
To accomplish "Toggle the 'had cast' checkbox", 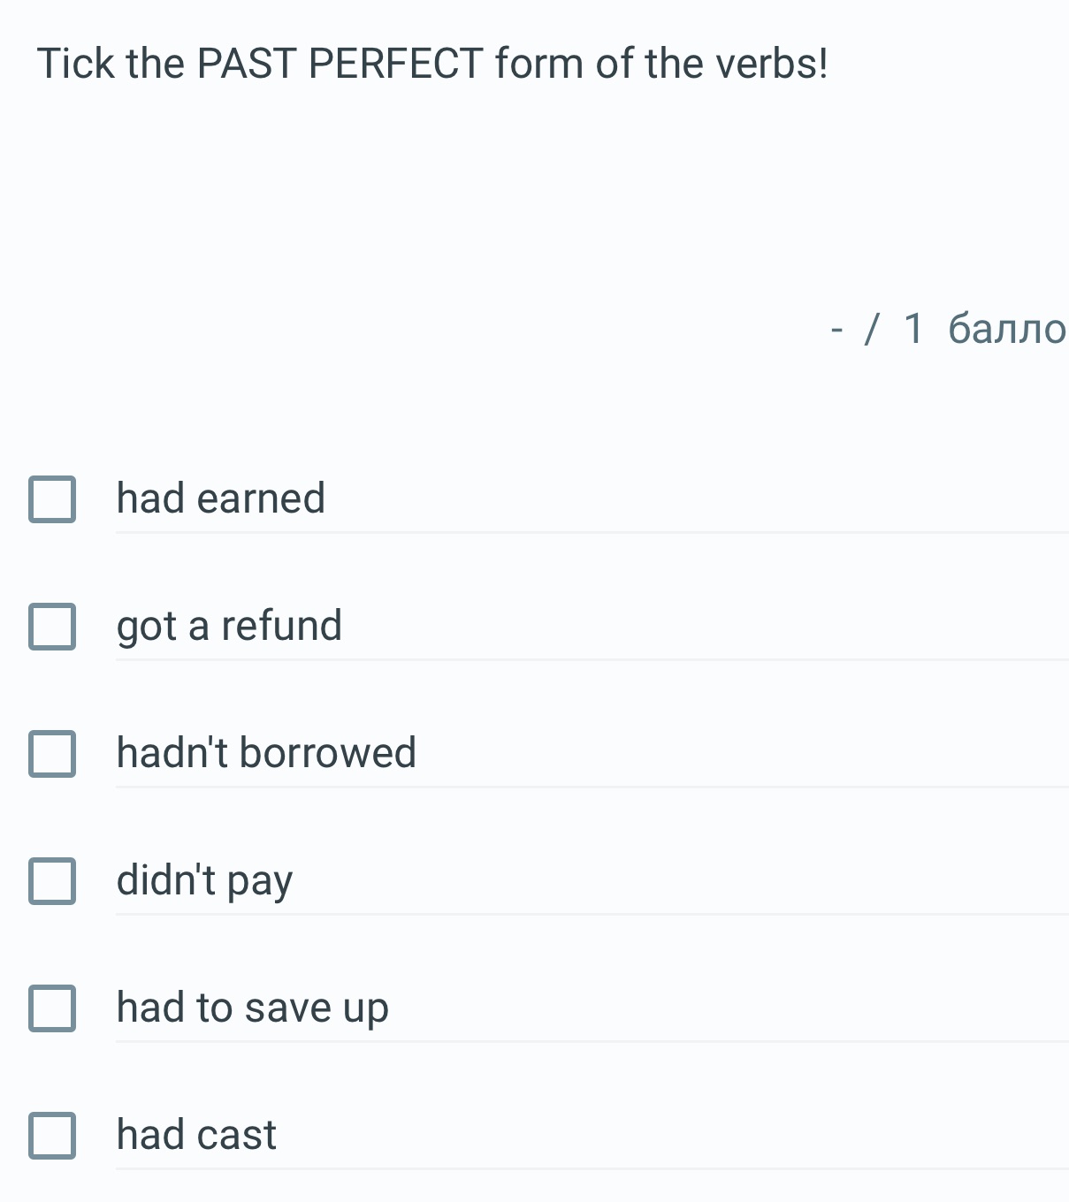I will 52,1136.
